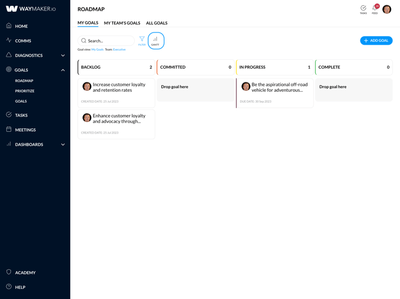The width and height of the screenshot is (400, 299).
Task: Switch to the My Goals tab
Action: pyautogui.click(x=88, y=23)
